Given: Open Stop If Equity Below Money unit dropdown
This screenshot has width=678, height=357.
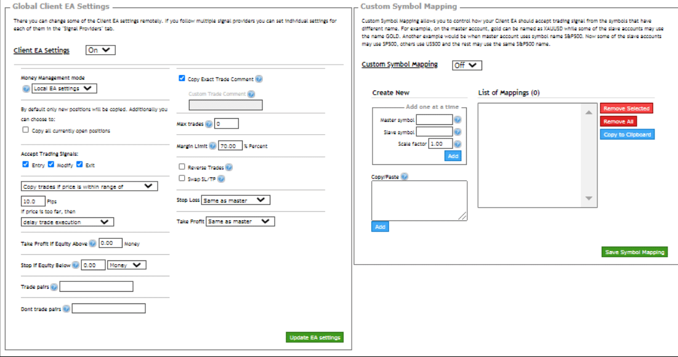Looking at the screenshot, I should coord(127,265).
